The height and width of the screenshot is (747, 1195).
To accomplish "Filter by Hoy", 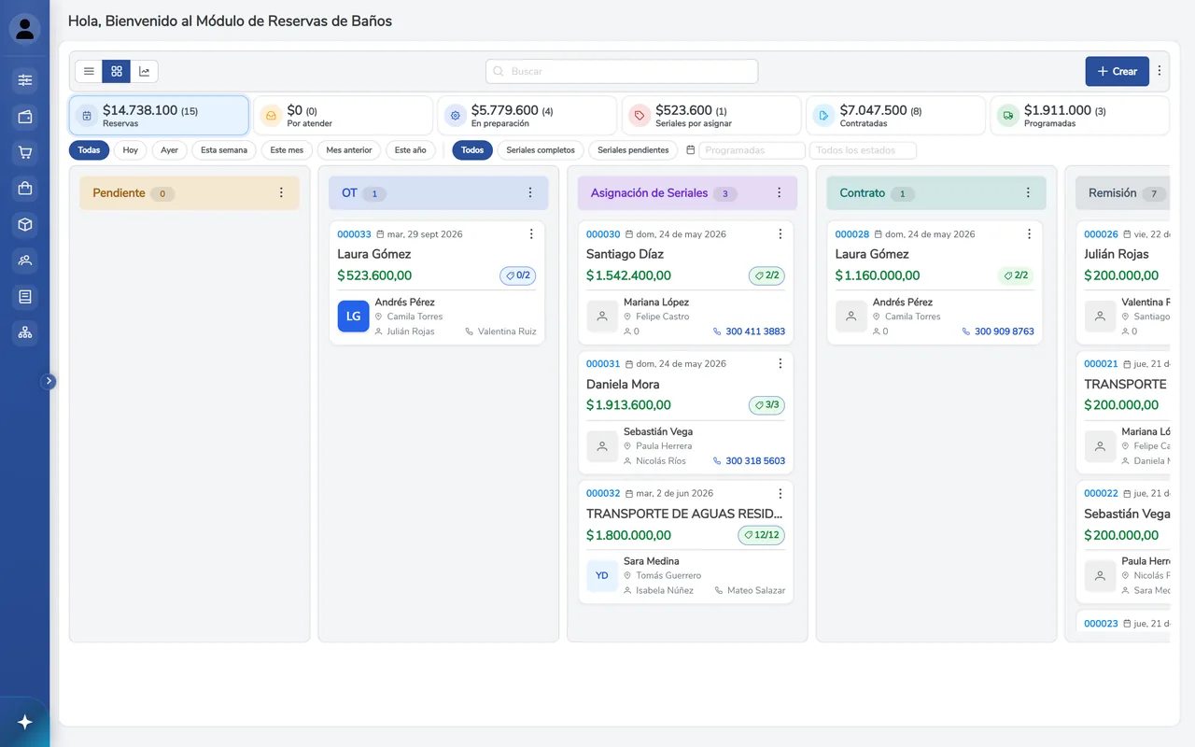I will (131, 150).
